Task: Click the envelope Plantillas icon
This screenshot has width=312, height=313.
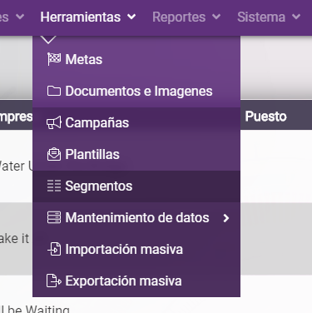Action: pyautogui.click(x=54, y=154)
